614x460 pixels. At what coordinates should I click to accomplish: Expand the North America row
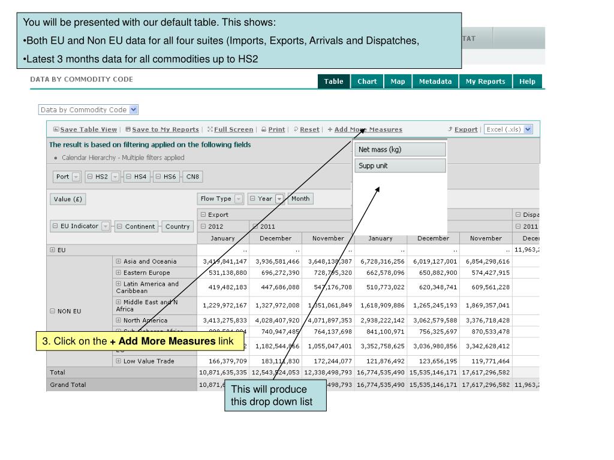(118, 320)
